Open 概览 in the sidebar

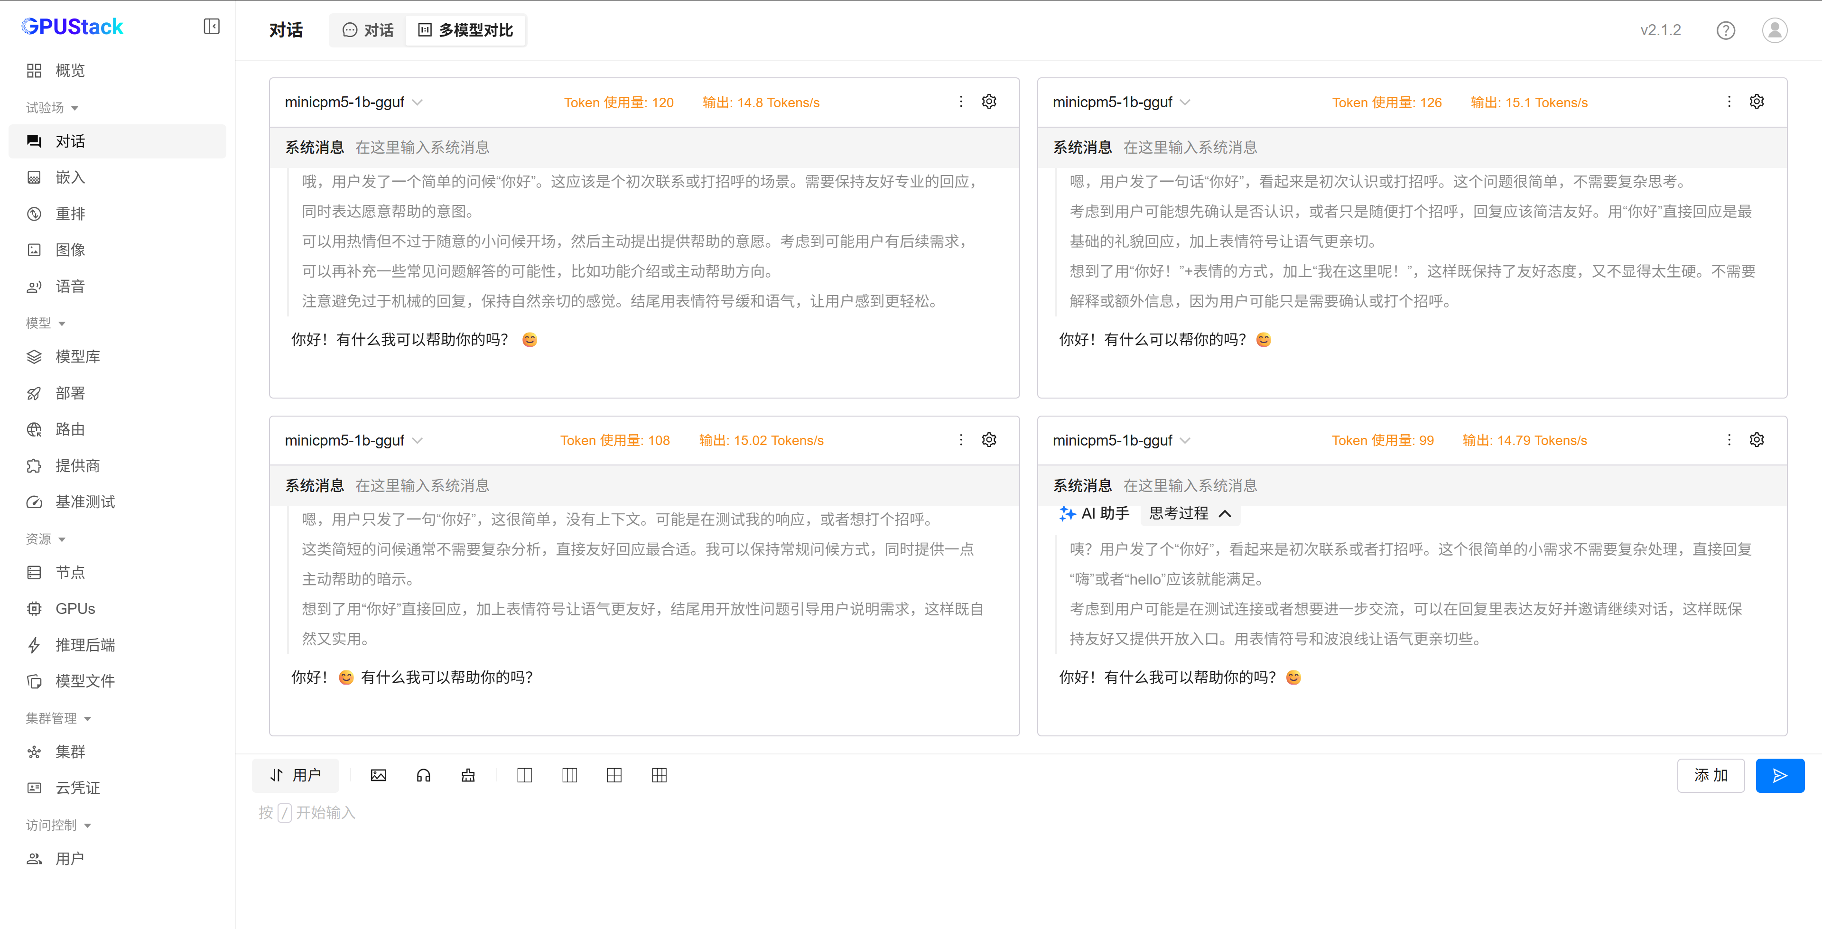click(x=117, y=70)
